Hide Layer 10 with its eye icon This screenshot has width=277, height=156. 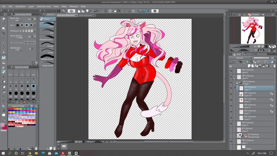(231, 94)
